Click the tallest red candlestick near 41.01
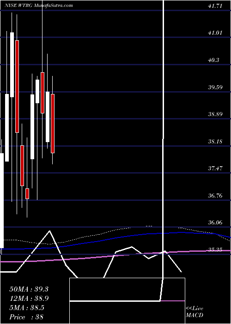 [x=17, y=87]
